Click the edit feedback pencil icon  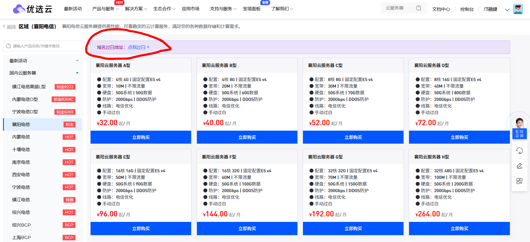(x=519, y=166)
